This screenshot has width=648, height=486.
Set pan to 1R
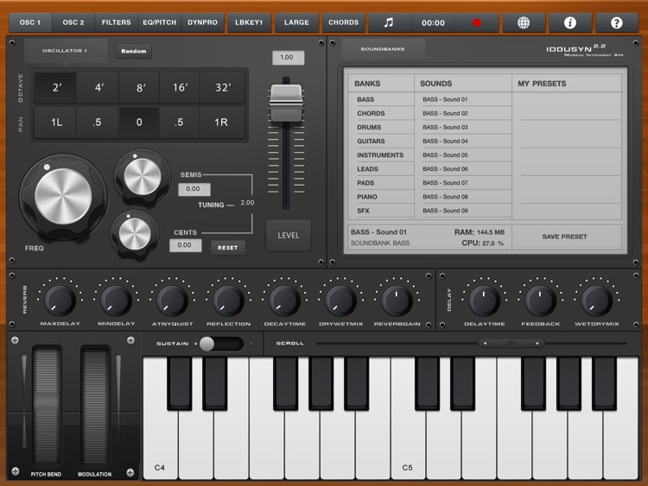tap(221, 123)
